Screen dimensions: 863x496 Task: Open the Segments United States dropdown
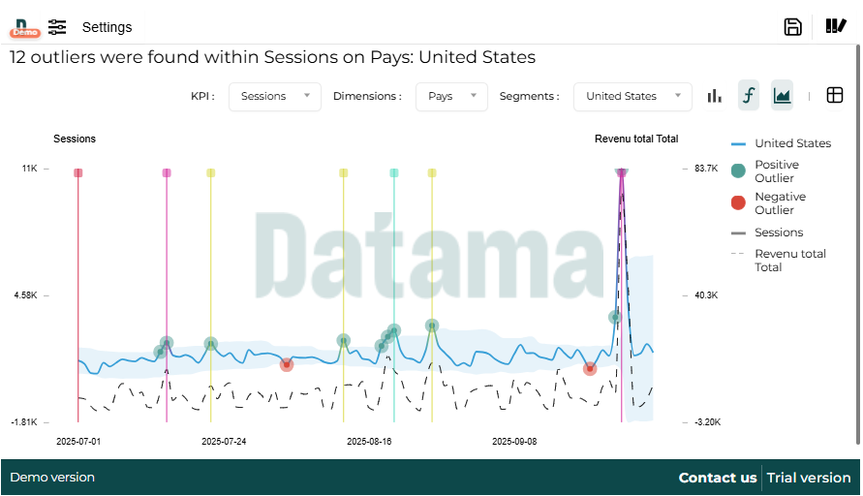pyautogui.click(x=632, y=97)
